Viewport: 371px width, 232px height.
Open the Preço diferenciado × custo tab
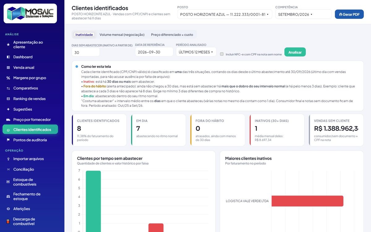tap(172, 35)
